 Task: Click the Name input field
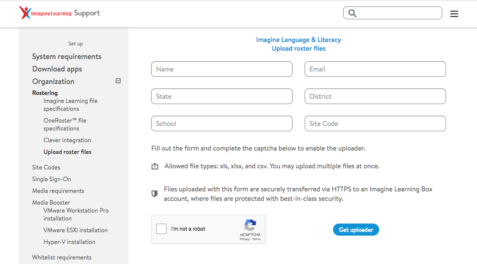coord(221,69)
